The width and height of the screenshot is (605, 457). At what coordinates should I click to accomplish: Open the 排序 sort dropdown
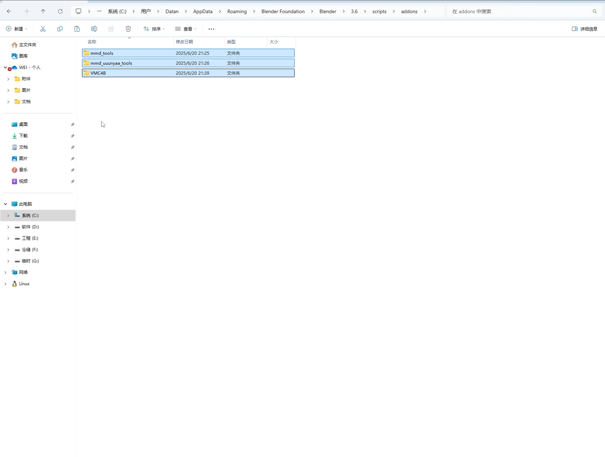pos(154,29)
